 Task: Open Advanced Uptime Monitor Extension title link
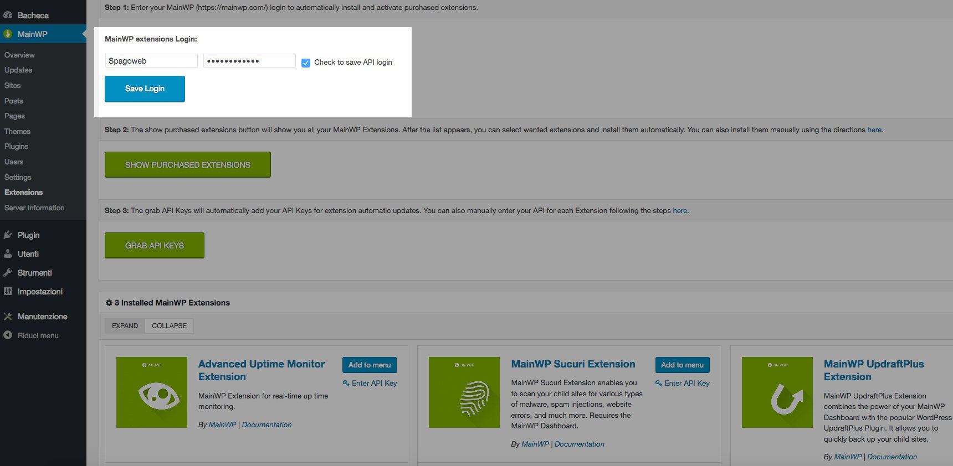pos(262,370)
